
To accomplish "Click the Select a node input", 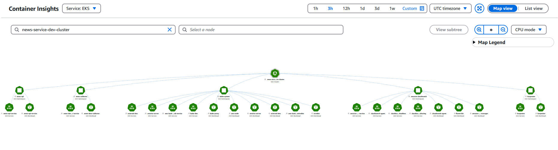I will pyautogui.click(x=261, y=30).
